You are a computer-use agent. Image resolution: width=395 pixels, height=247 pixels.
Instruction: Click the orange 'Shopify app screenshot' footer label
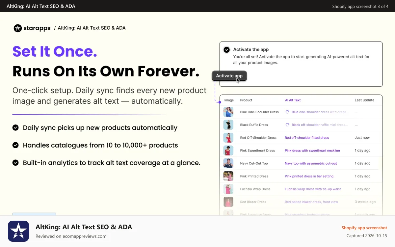pyautogui.click(x=364, y=228)
